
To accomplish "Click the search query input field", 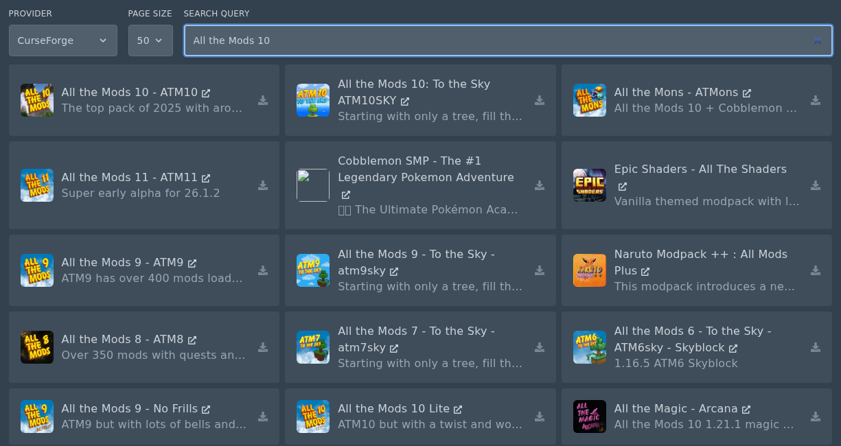I will pos(508,40).
